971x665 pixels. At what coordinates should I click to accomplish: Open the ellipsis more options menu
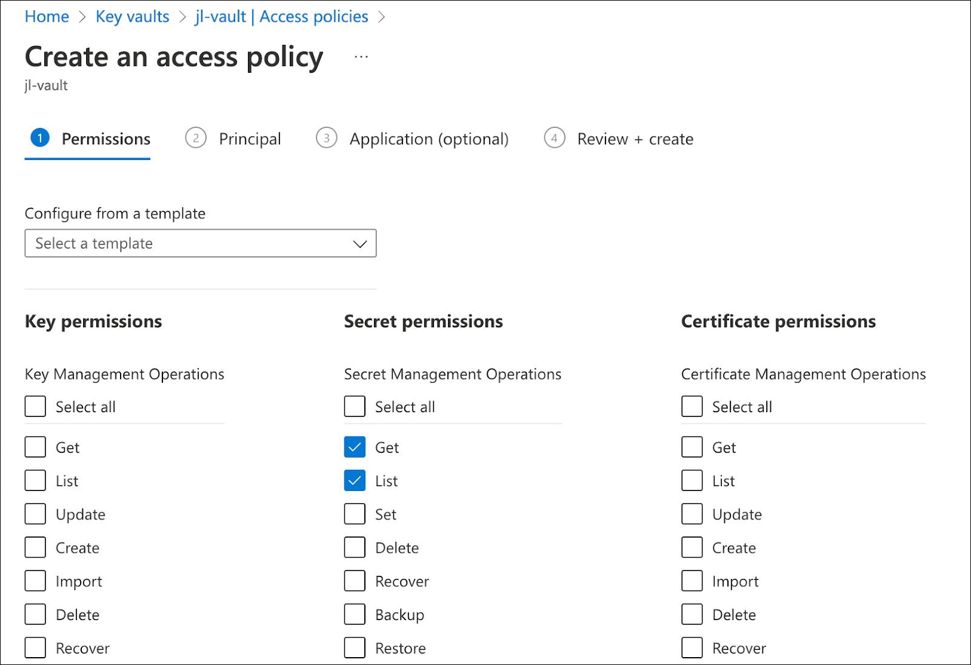(361, 57)
